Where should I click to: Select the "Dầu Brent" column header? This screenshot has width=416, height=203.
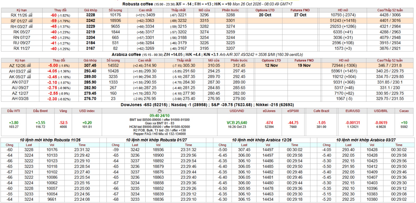coord(40,111)
